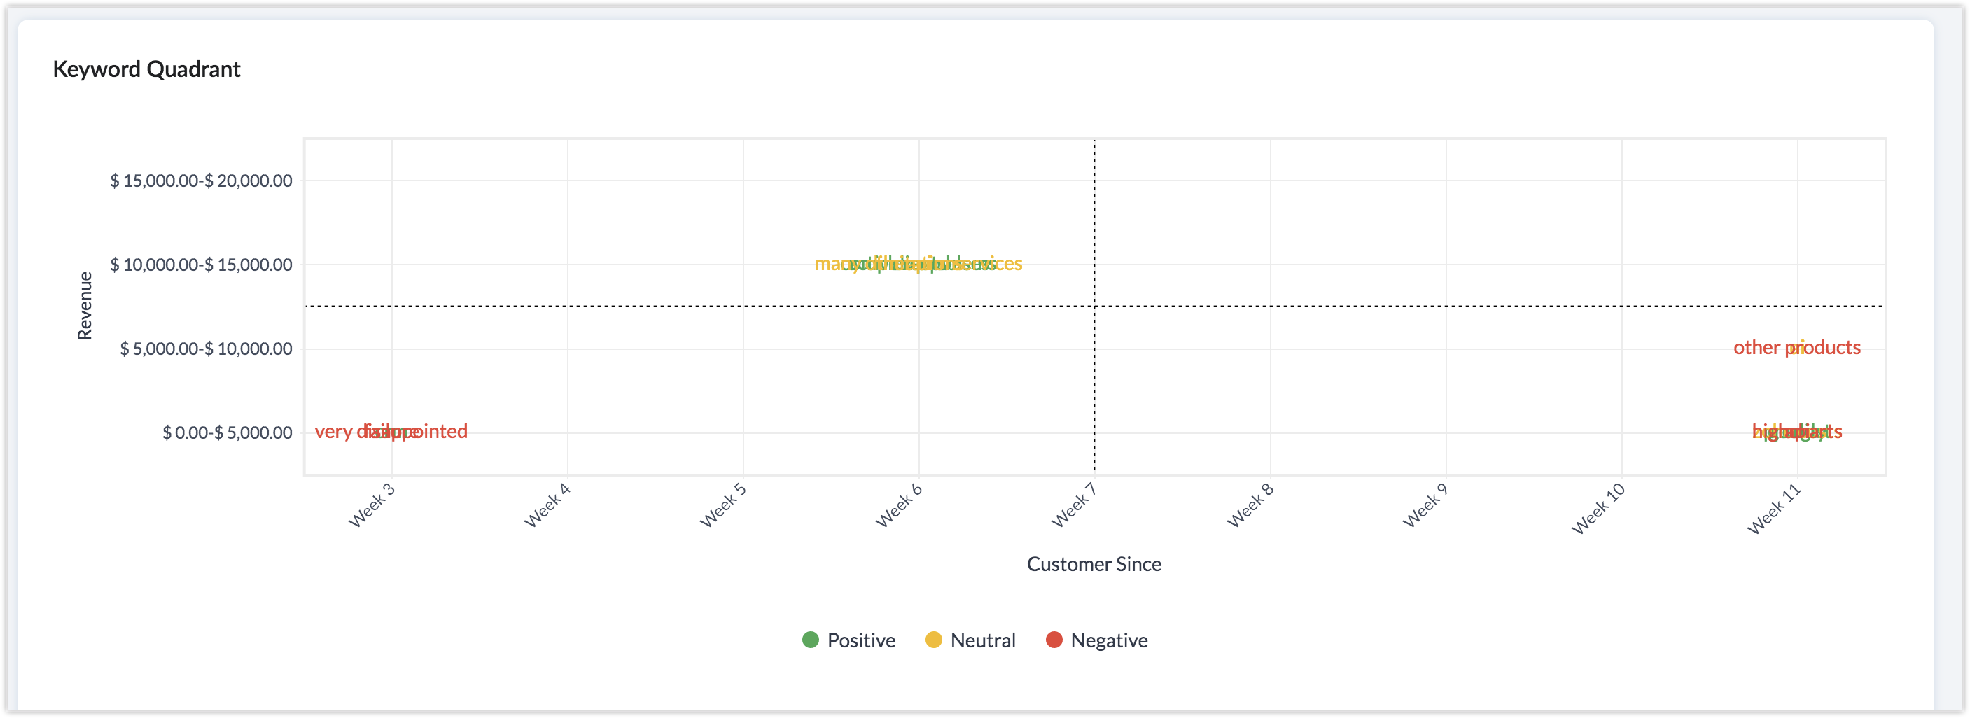Viewport: 1970px width, 718px height.
Task: Click the green Positive legend dot
Action: click(811, 639)
